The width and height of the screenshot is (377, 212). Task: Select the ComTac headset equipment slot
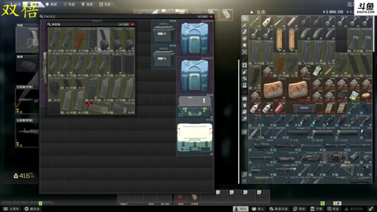[x=27, y=40]
